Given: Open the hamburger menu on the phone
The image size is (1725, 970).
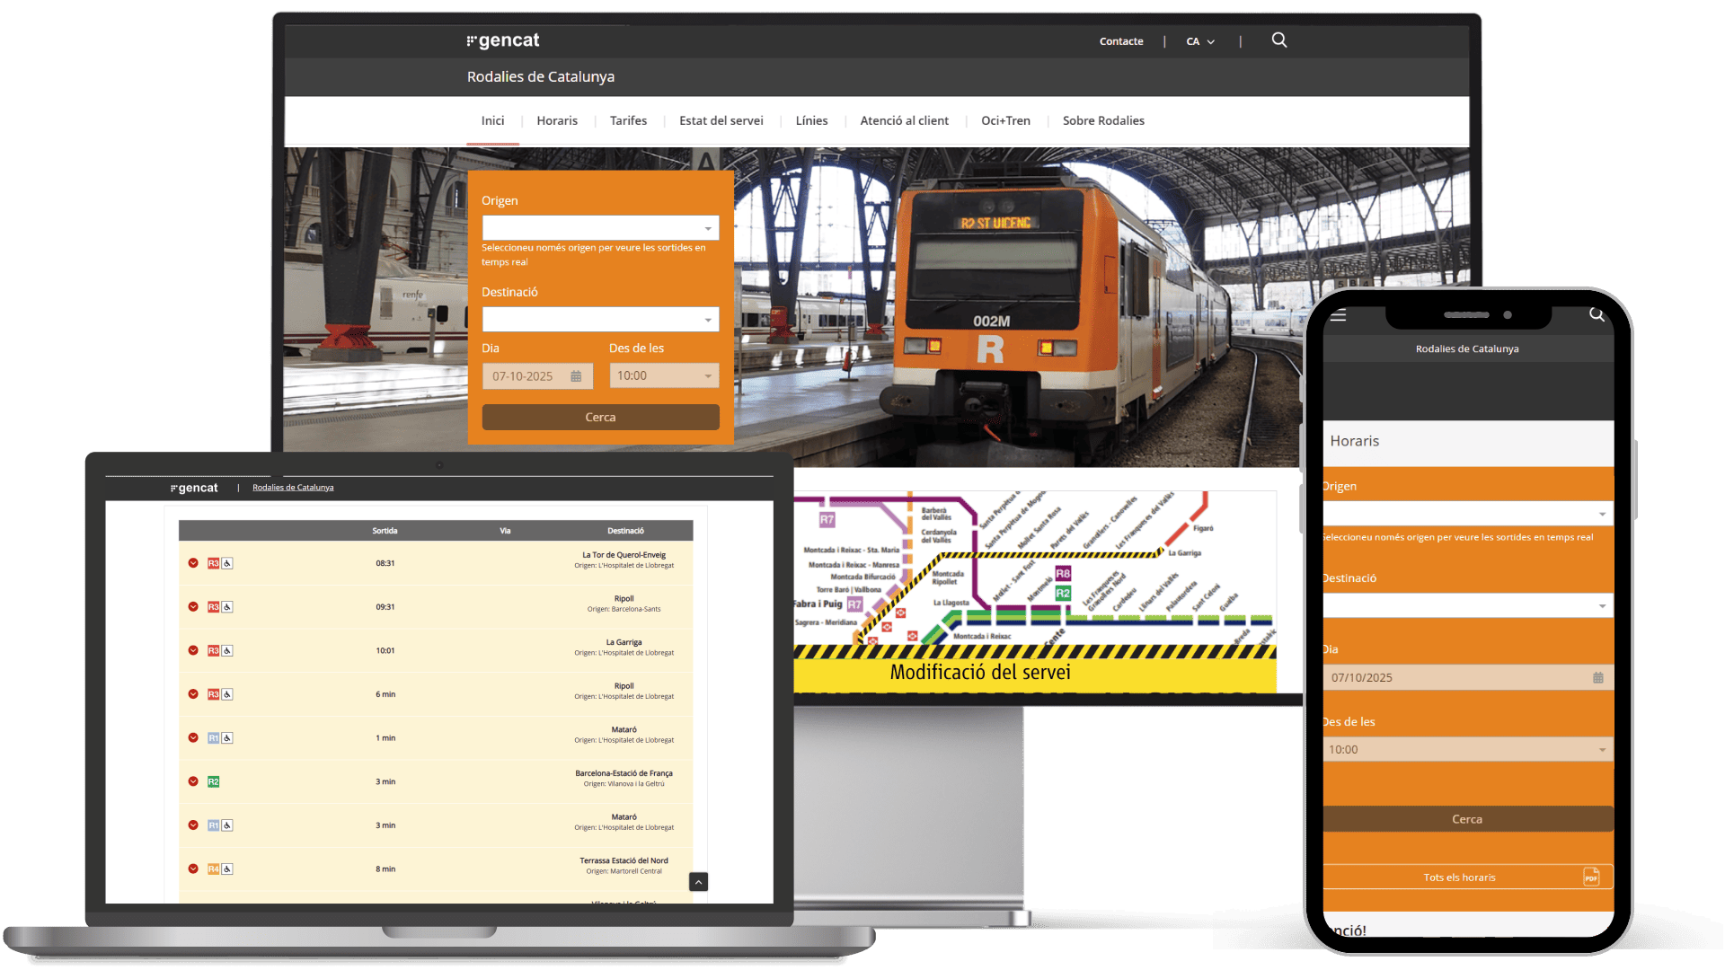Looking at the screenshot, I should 1338,315.
